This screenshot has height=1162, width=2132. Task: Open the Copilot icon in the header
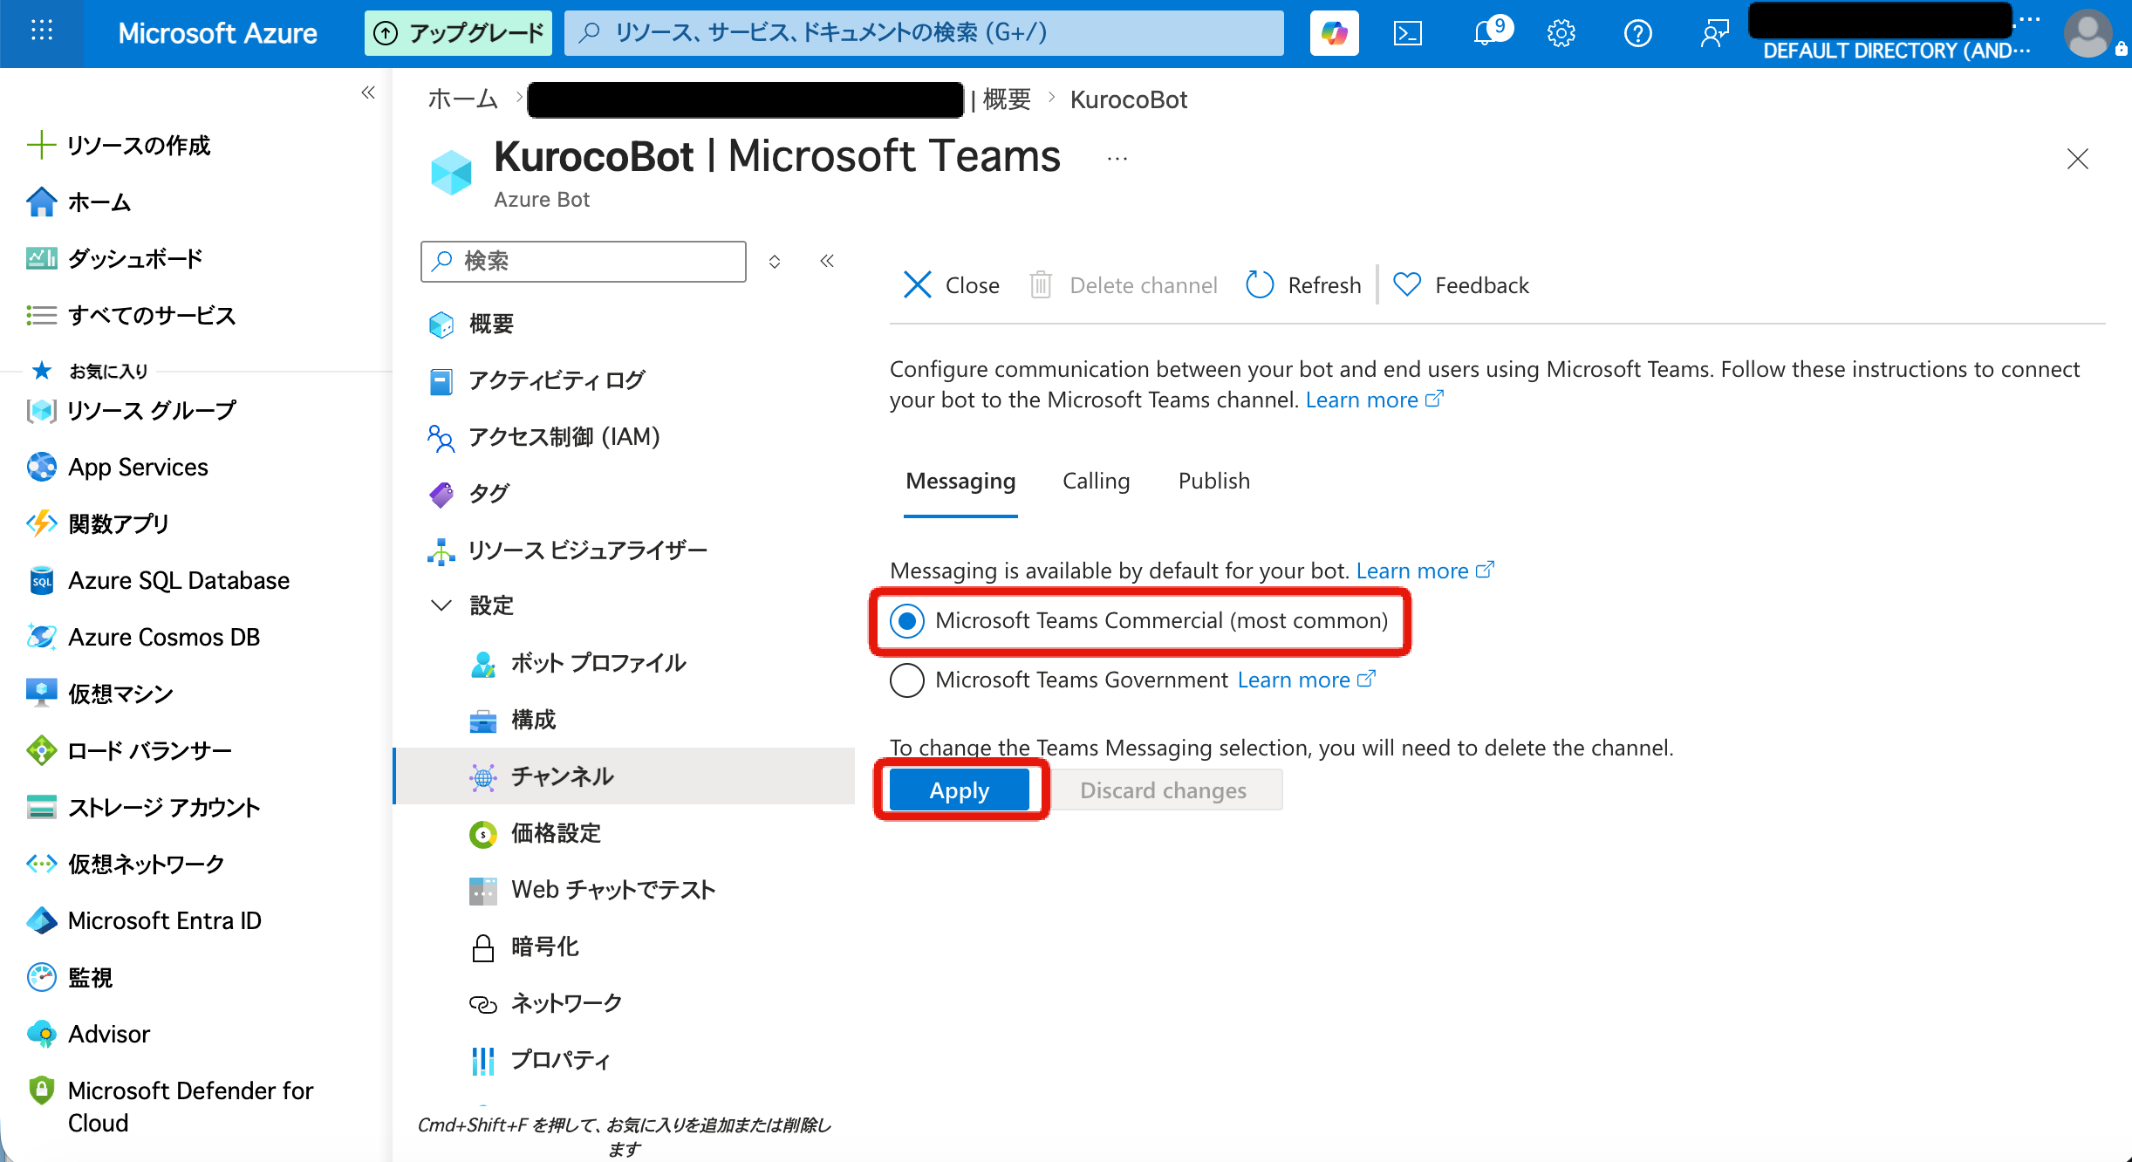(x=1334, y=33)
